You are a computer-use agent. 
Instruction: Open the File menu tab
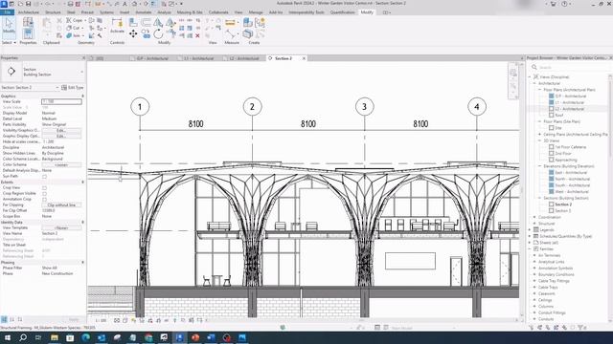click(x=8, y=12)
